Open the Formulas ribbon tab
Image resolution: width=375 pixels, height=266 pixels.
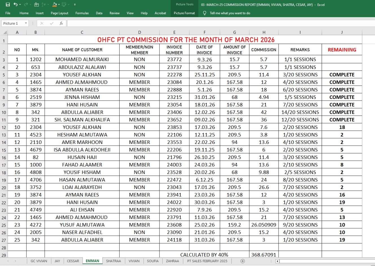click(82, 13)
